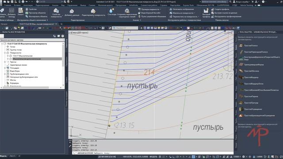Click the Plot/Print icon in quick access toolbar
The width and height of the screenshot is (283, 159).
pyautogui.click(x=23, y=2)
